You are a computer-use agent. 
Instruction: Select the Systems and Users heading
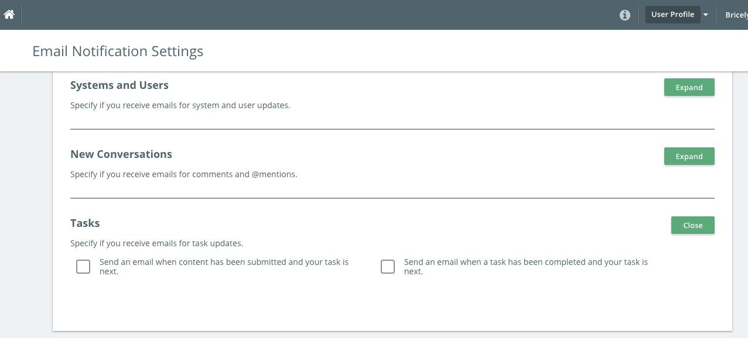(x=119, y=85)
